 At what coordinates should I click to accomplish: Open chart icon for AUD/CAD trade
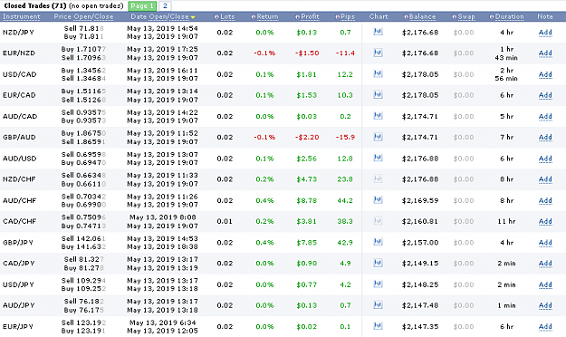click(x=378, y=116)
